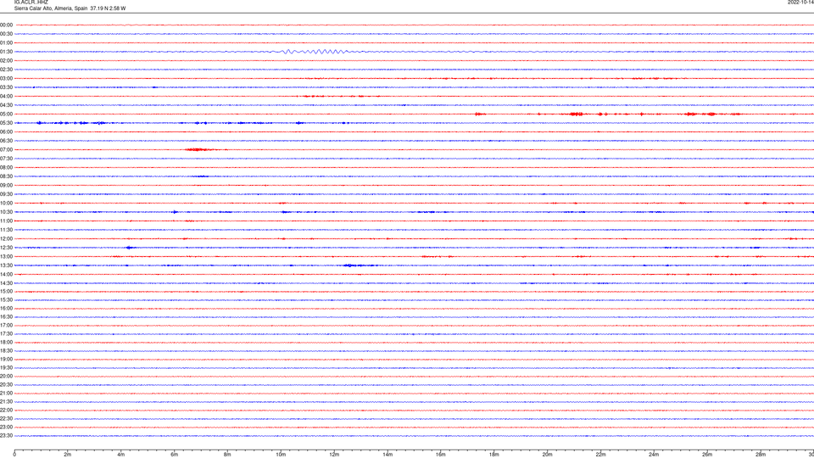Select the 16:00 trace time label
The width and height of the screenshot is (814, 458).
coord(6,309)
